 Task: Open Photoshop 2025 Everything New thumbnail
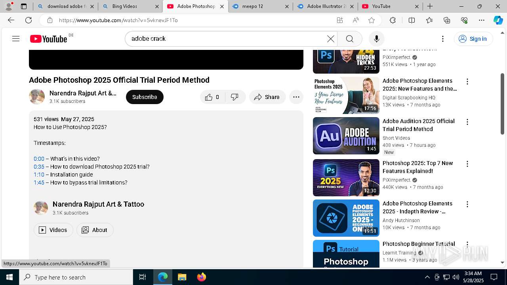(346, 178)
